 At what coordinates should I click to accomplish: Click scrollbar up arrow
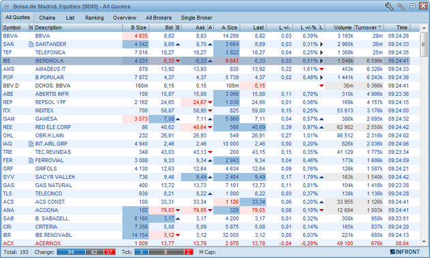click(x=424, y=28)
